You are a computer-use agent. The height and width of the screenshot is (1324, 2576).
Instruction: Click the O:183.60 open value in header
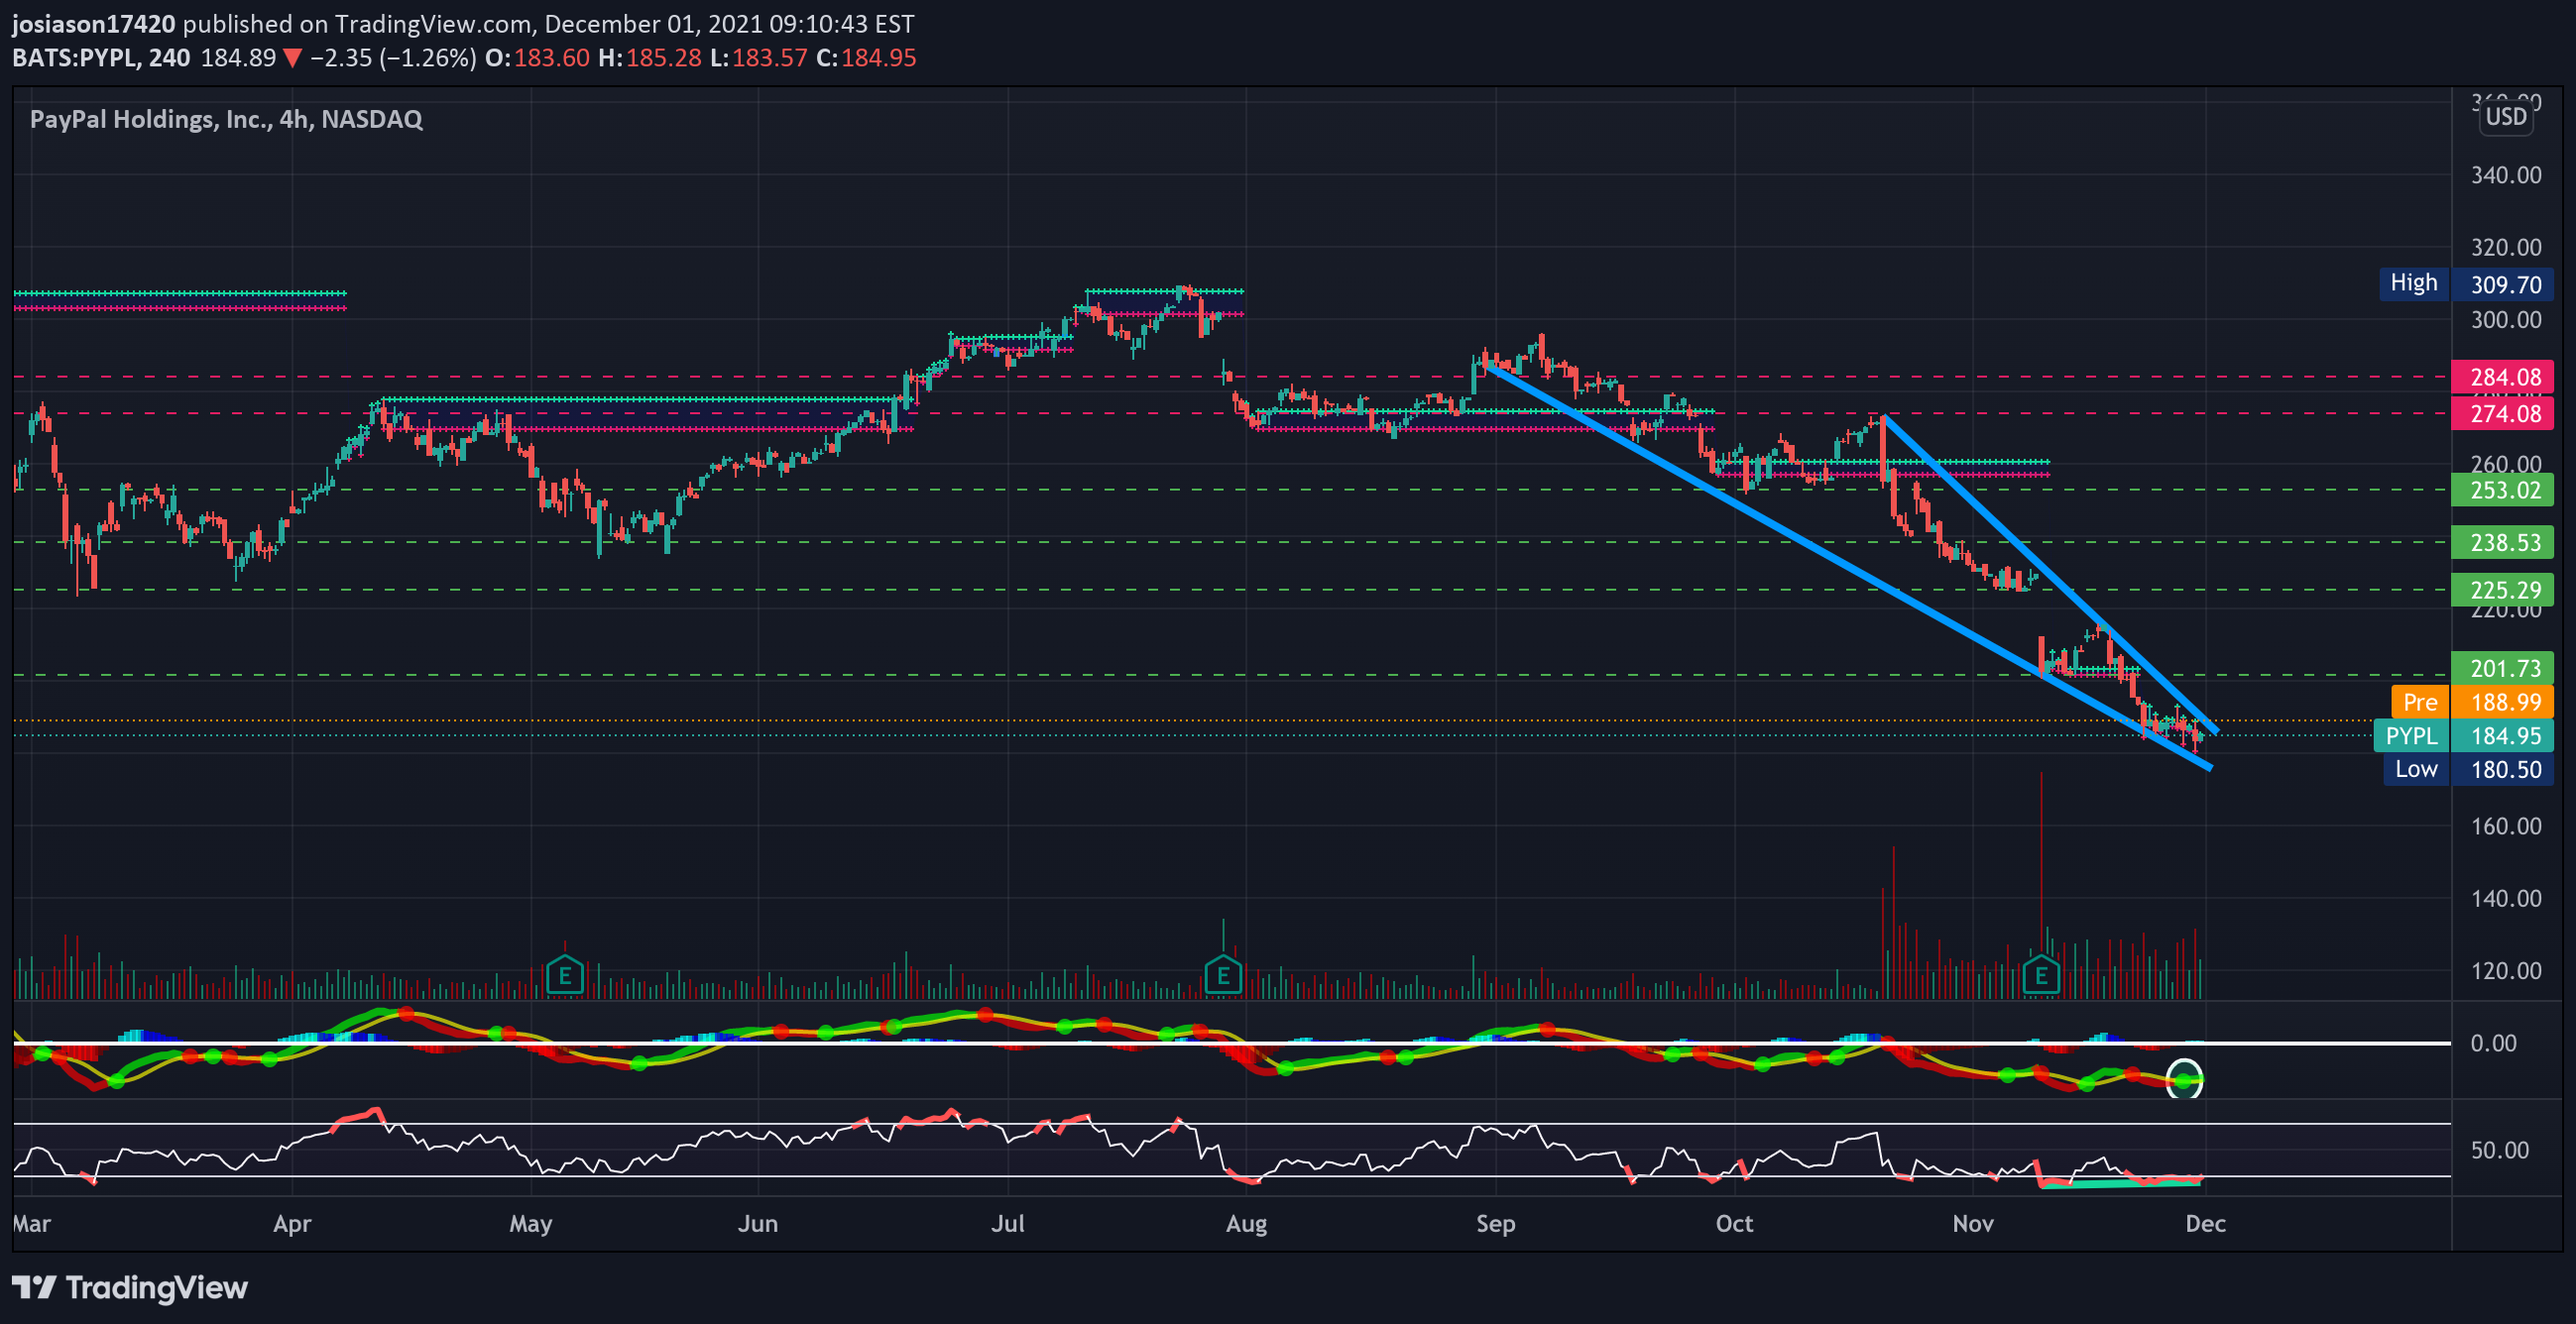(537, 57)
